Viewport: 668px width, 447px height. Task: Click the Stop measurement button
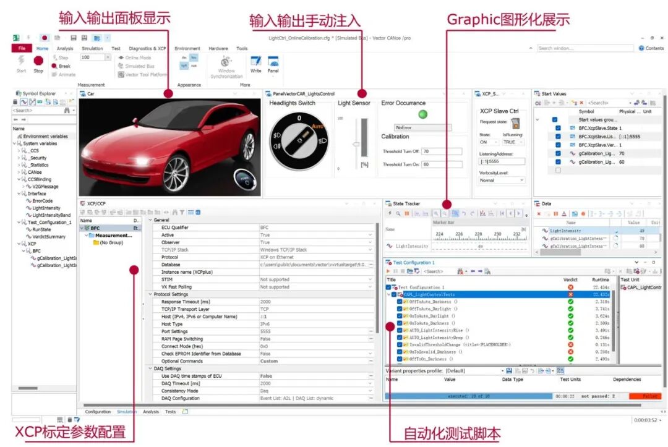38,62
